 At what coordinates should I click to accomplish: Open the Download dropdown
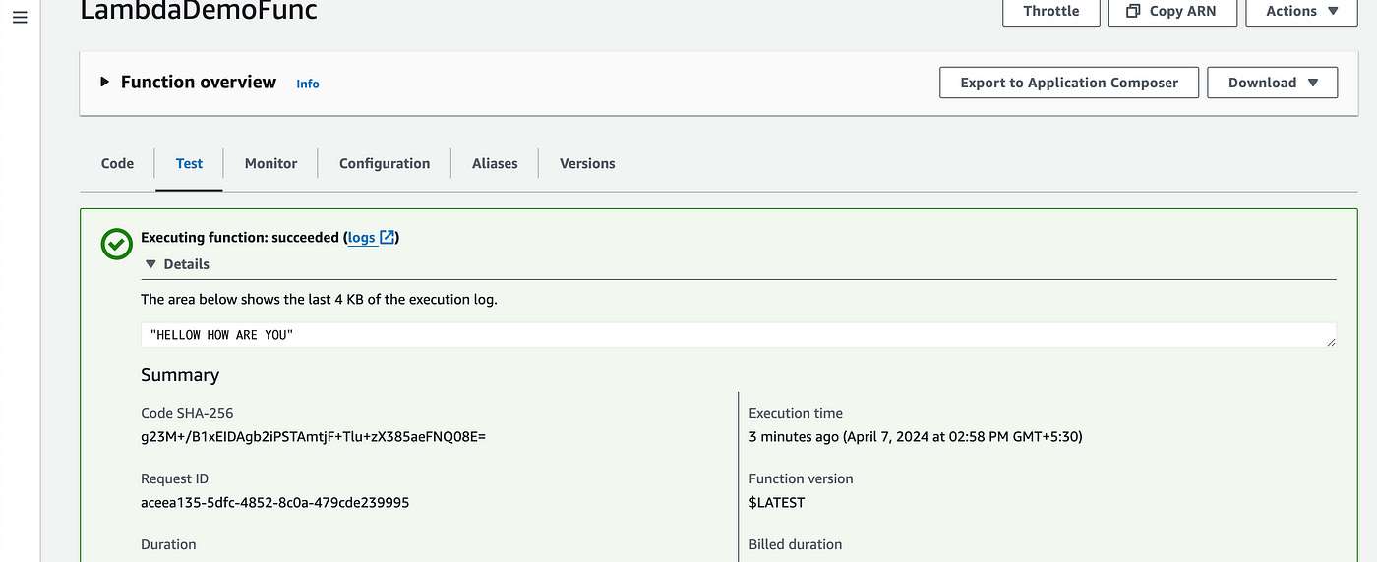[1272, 83]
